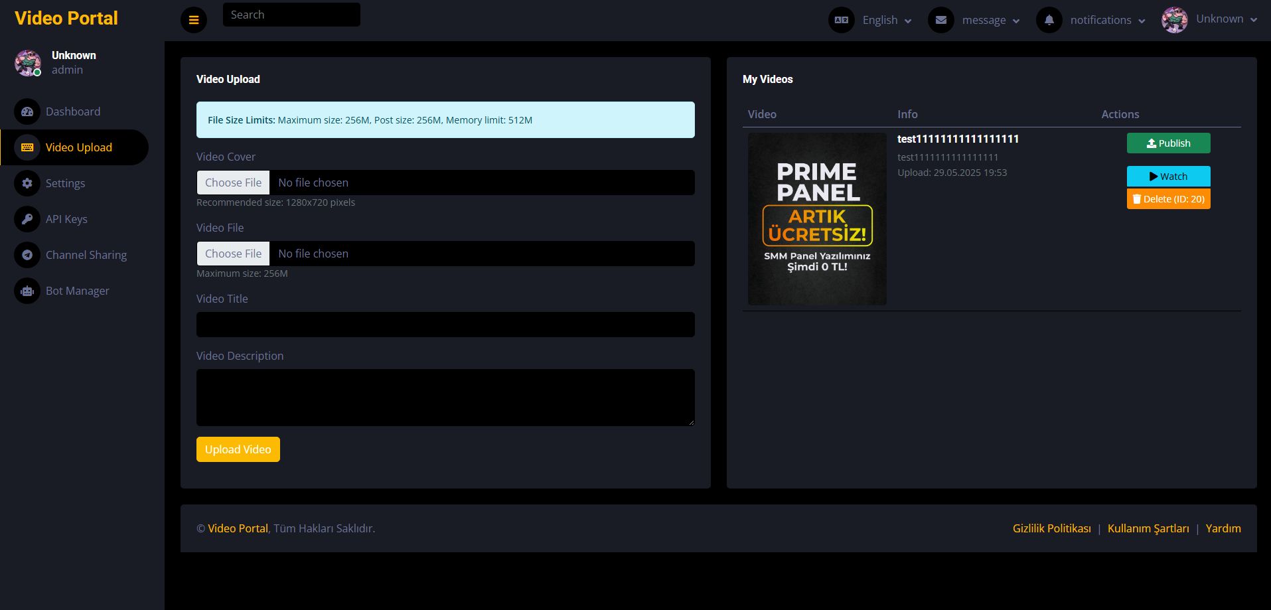
Task: Click the hamburger menu toggle icon
Action: tap(193, 20)
